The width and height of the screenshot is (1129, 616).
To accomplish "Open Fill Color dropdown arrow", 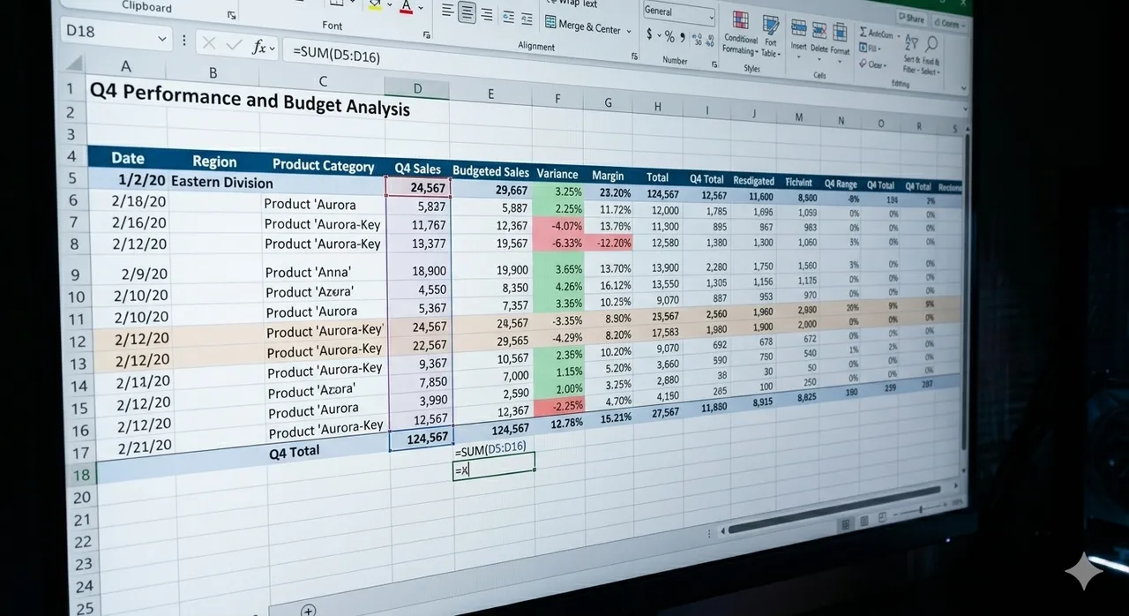I will [x=390, y=6].
